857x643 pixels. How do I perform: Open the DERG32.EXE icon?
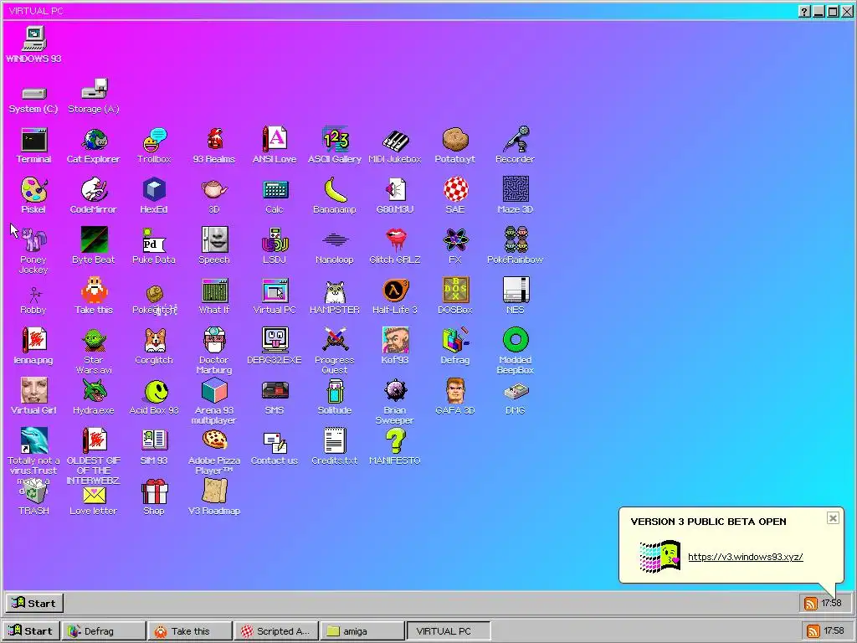[x=275, y=346]
